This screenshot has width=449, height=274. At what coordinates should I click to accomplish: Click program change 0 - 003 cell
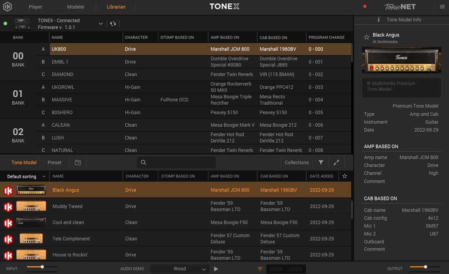[x=316, y=87]
